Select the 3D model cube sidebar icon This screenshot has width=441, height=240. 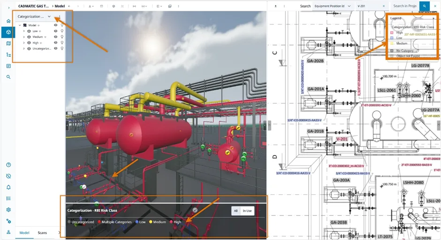8,32
